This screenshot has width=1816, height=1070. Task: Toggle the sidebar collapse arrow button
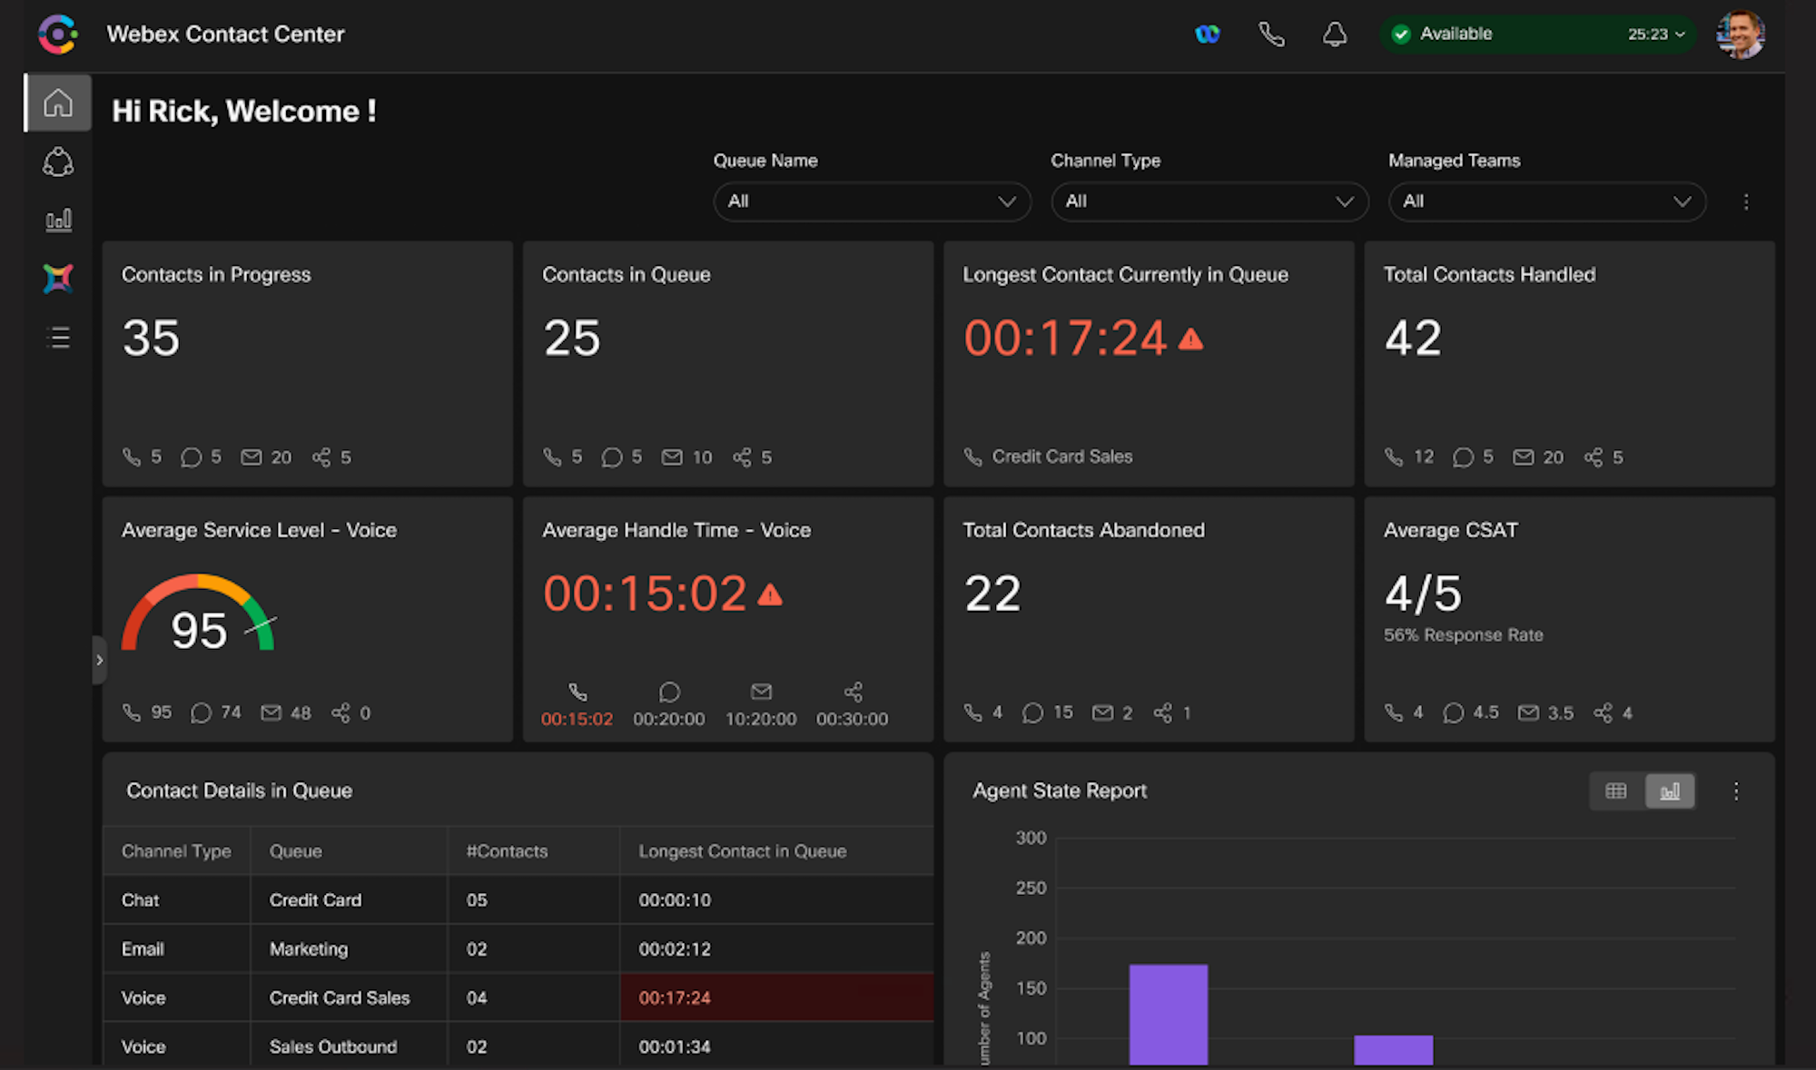click(99, 660)
